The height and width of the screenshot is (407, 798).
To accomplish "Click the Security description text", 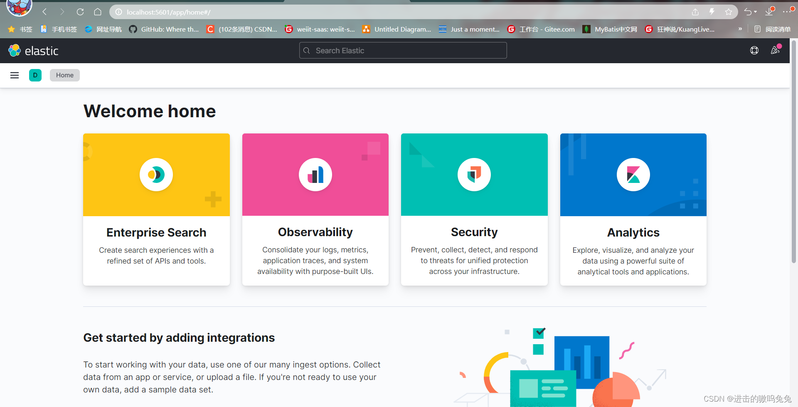I will pos(474,261).
